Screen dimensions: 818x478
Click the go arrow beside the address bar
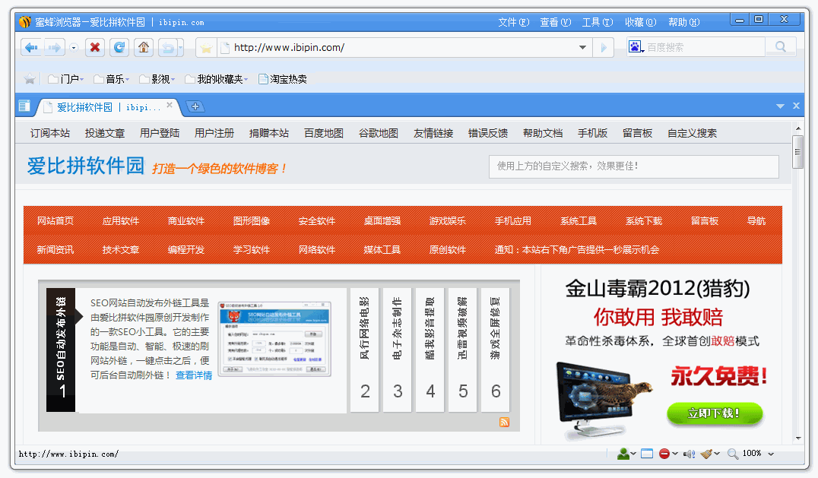pos(604,48)
